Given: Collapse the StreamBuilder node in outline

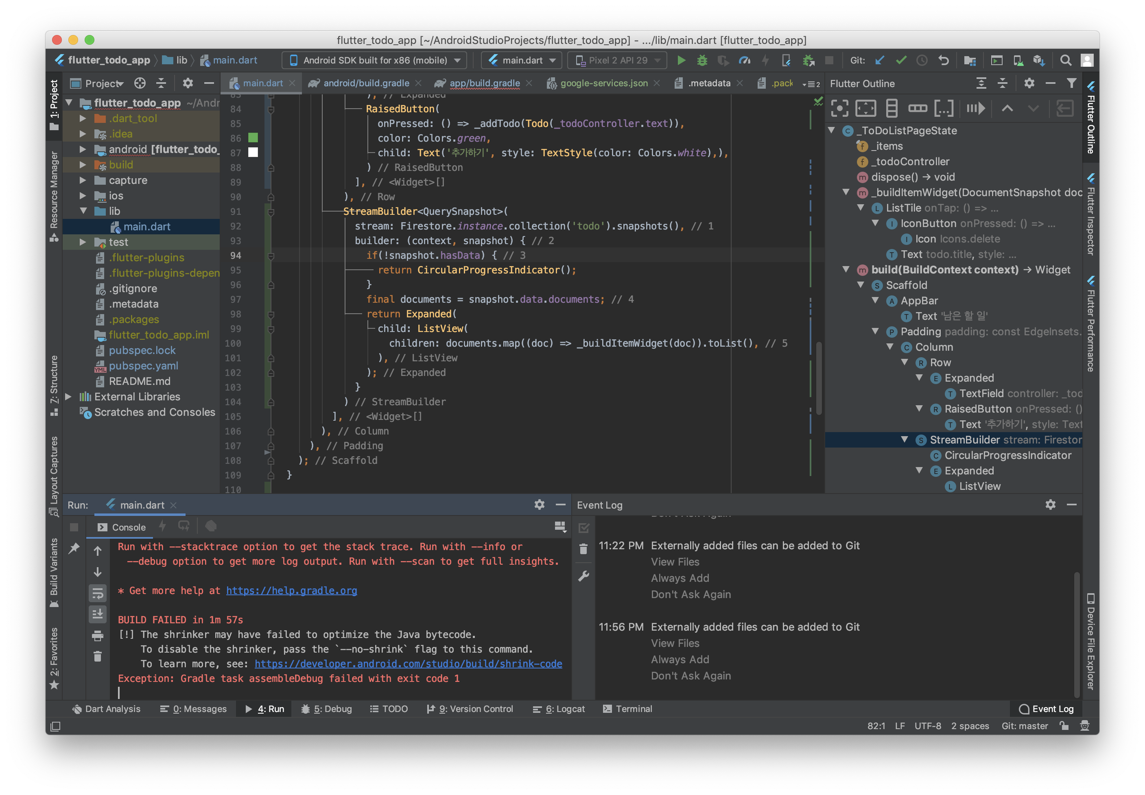Looking at the screenshot, I should (x=905, y=439).
